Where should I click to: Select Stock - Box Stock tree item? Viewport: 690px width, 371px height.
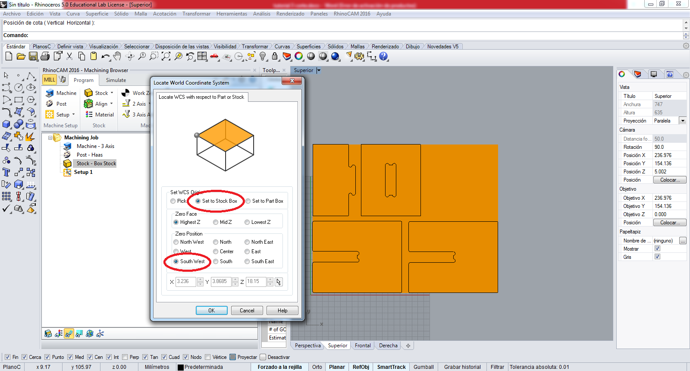tap(96, 163)
